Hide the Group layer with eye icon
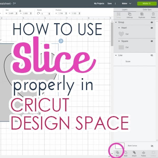 (152, 22)
